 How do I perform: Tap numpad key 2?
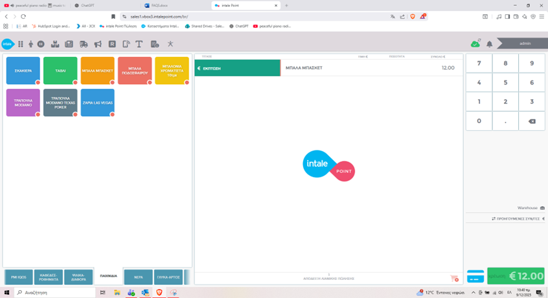(x=505, y=102)
